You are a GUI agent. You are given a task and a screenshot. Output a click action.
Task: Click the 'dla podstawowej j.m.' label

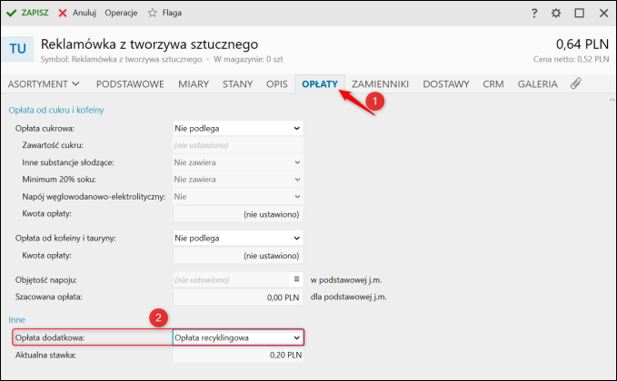pyautogui.click(x=349, y=297)
